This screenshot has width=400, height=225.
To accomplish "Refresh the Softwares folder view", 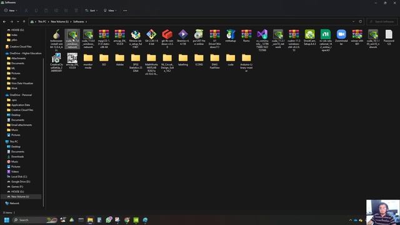I will coord(360,22).
